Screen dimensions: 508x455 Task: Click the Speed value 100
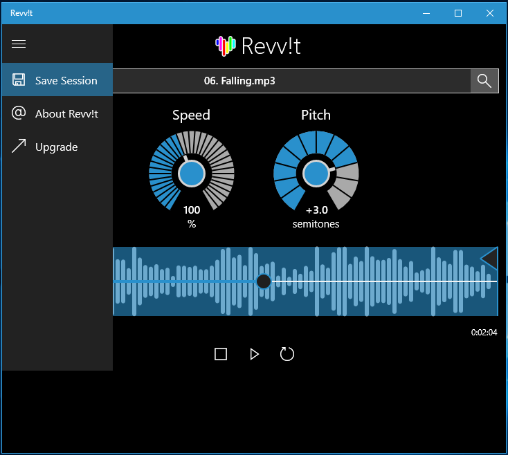click(192, 210)
